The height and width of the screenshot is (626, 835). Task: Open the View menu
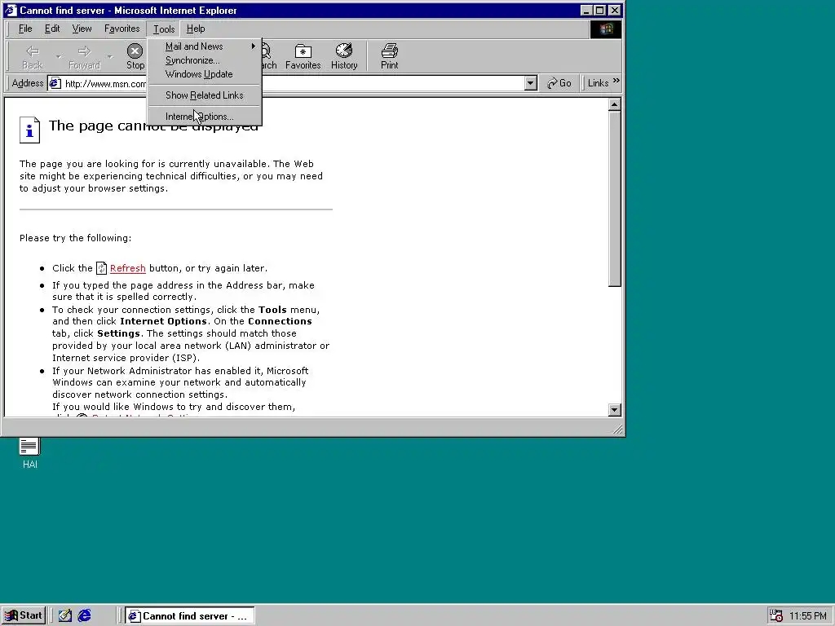(x=82, y=29)
